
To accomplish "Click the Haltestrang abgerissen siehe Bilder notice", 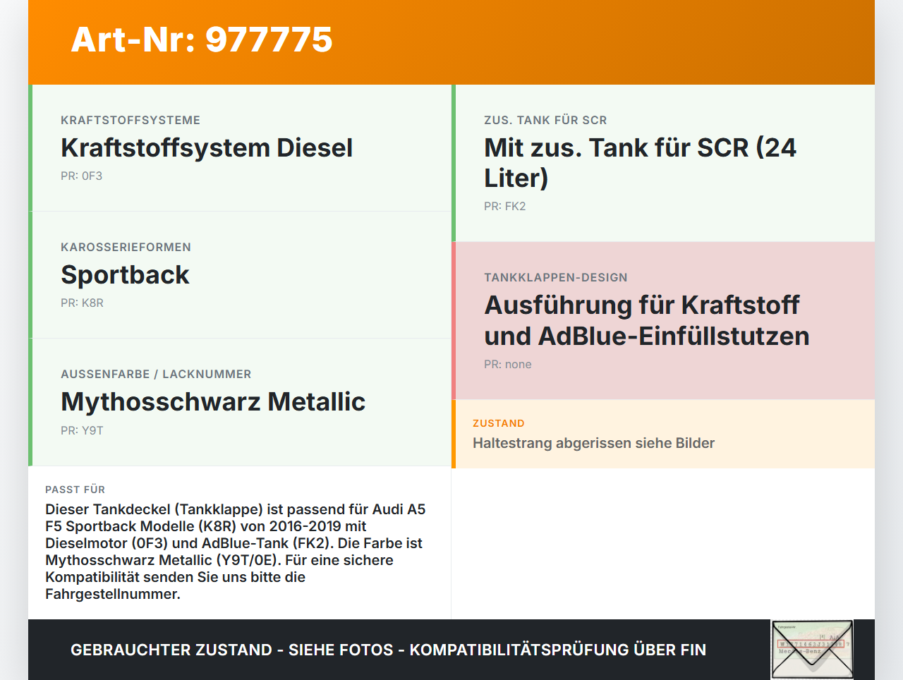I will (x=593, y=443).
